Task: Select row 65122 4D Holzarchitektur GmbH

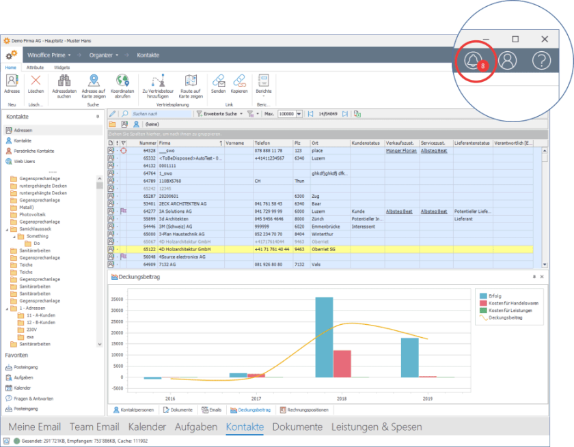Action: (x=320, y=249)
